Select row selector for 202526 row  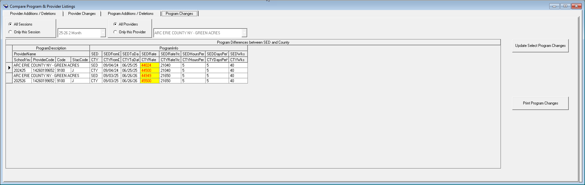tap(9, 78)
